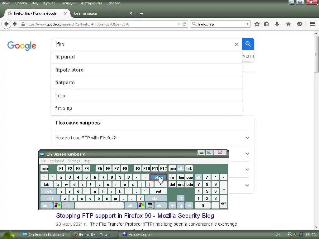Open the Правка menu
Screen dimensions: 319x239
coord(21,3)
